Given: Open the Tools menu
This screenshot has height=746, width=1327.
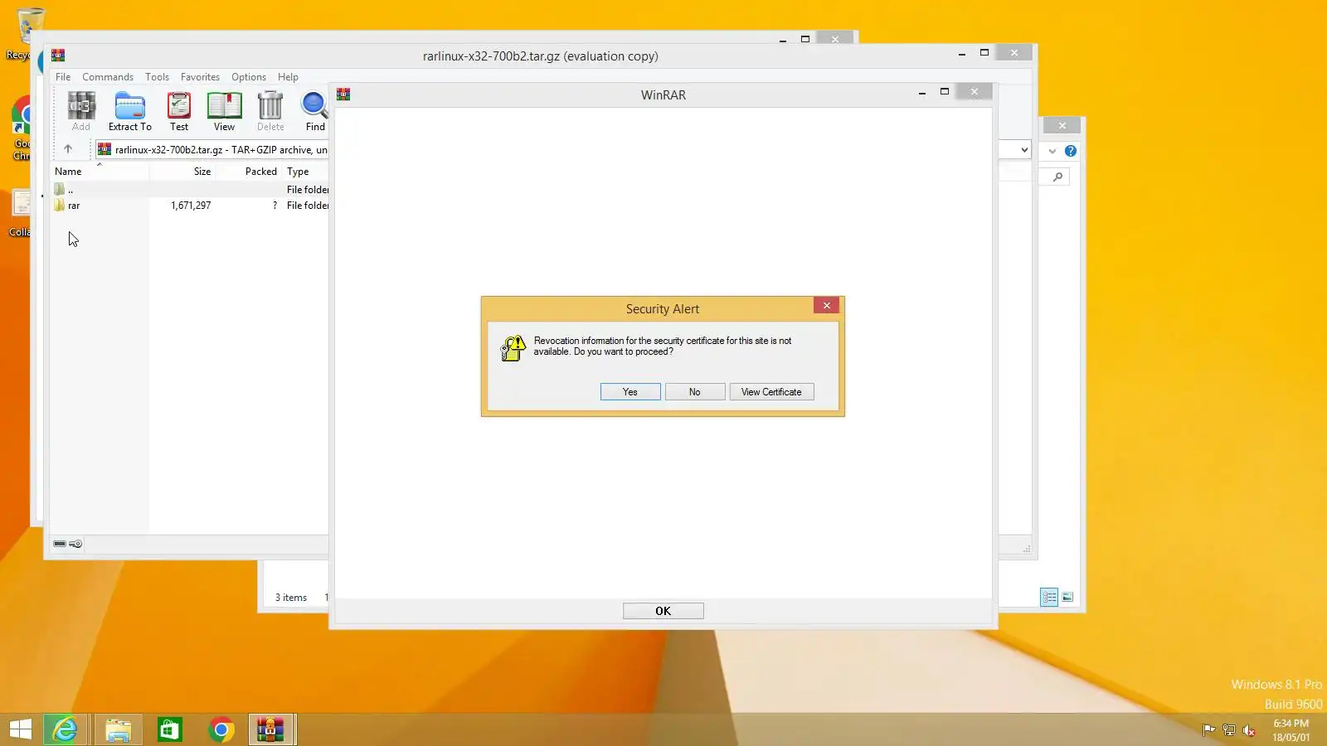Looking at the screenshot, I should 157,77.
